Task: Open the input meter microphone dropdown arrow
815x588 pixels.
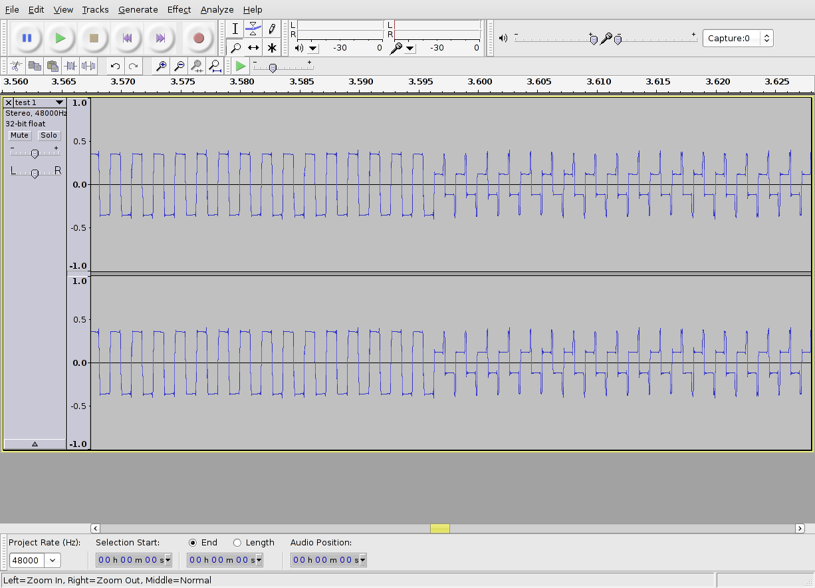Action: [410, 48]
